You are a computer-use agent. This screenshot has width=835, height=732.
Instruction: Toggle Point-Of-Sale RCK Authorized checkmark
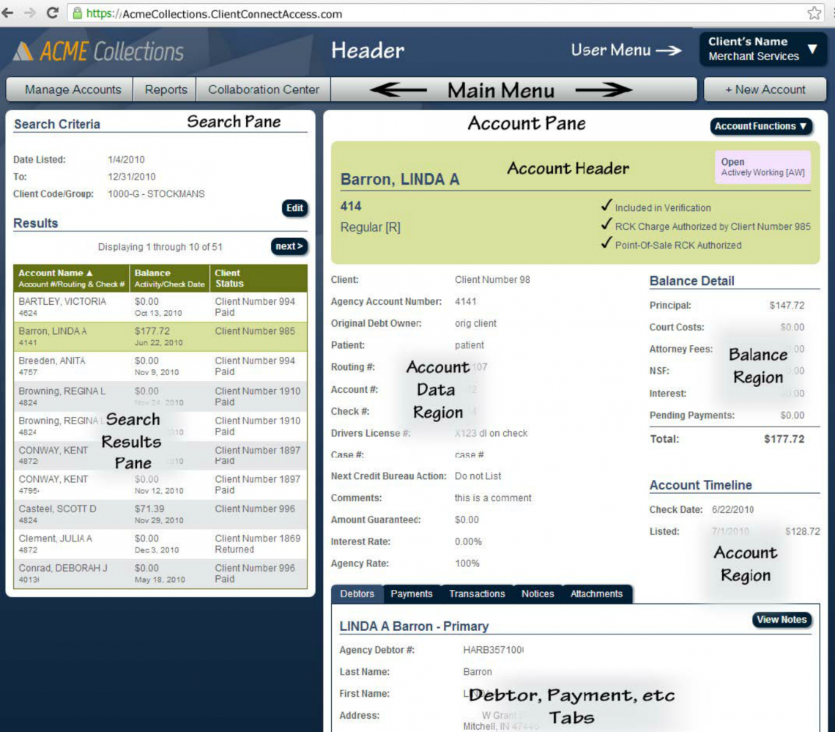[606, 244]
